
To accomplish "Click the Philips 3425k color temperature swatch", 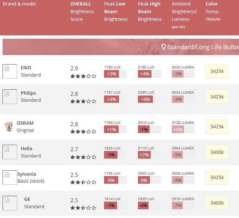I will (x=217, y=97).
